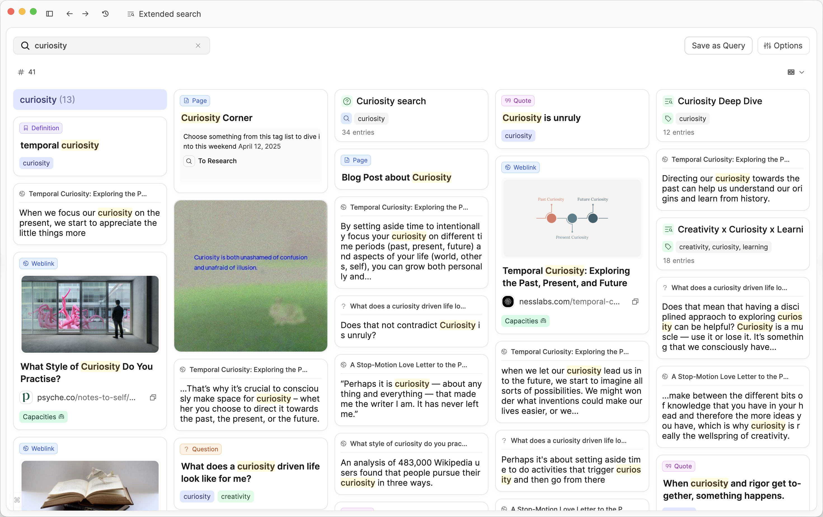Toggle the sidebar panel icon

coord(50,14)
